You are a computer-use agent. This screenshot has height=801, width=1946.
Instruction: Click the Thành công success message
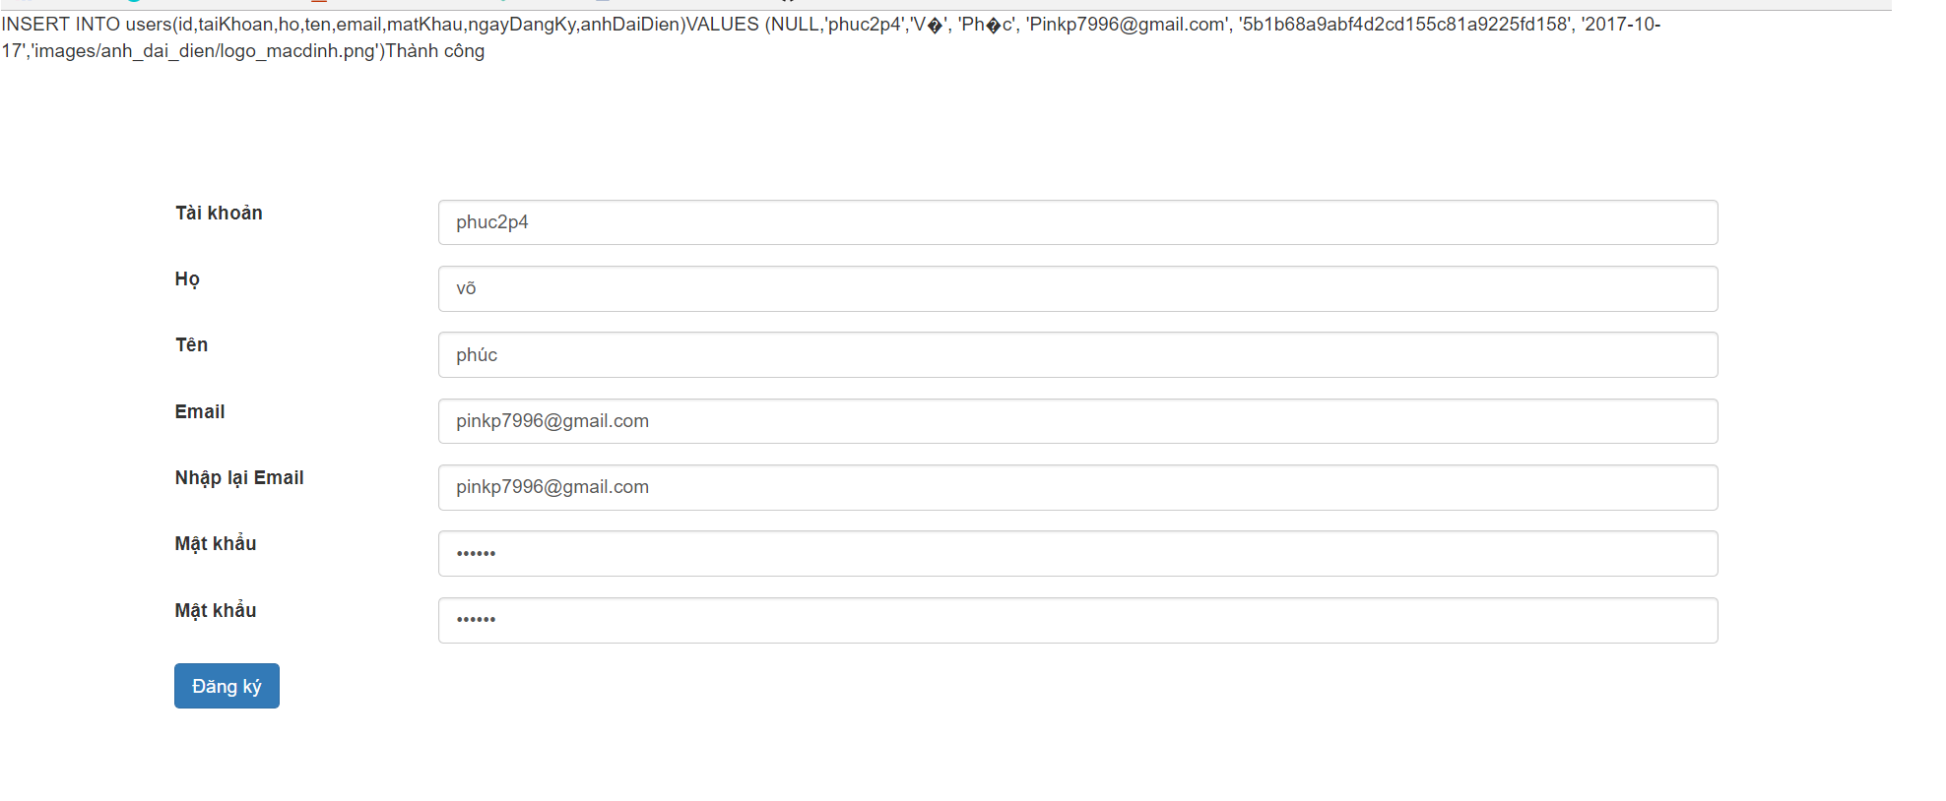435,51
